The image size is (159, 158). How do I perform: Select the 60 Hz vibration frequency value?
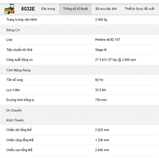(x=99, y=80)
